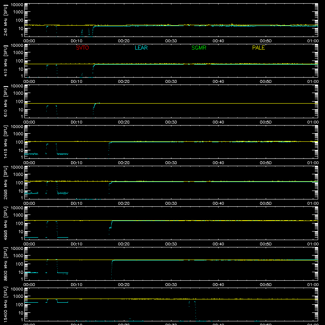
Task: Click the yellow PALE station legend label
Action: [258, 48]
